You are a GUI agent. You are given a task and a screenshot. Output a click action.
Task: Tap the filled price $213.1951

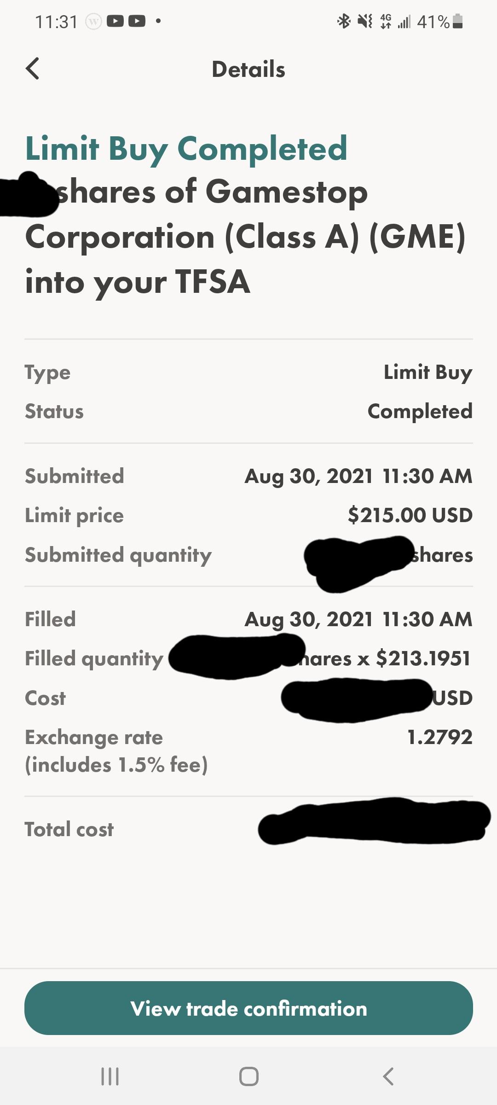pos(423,658)
